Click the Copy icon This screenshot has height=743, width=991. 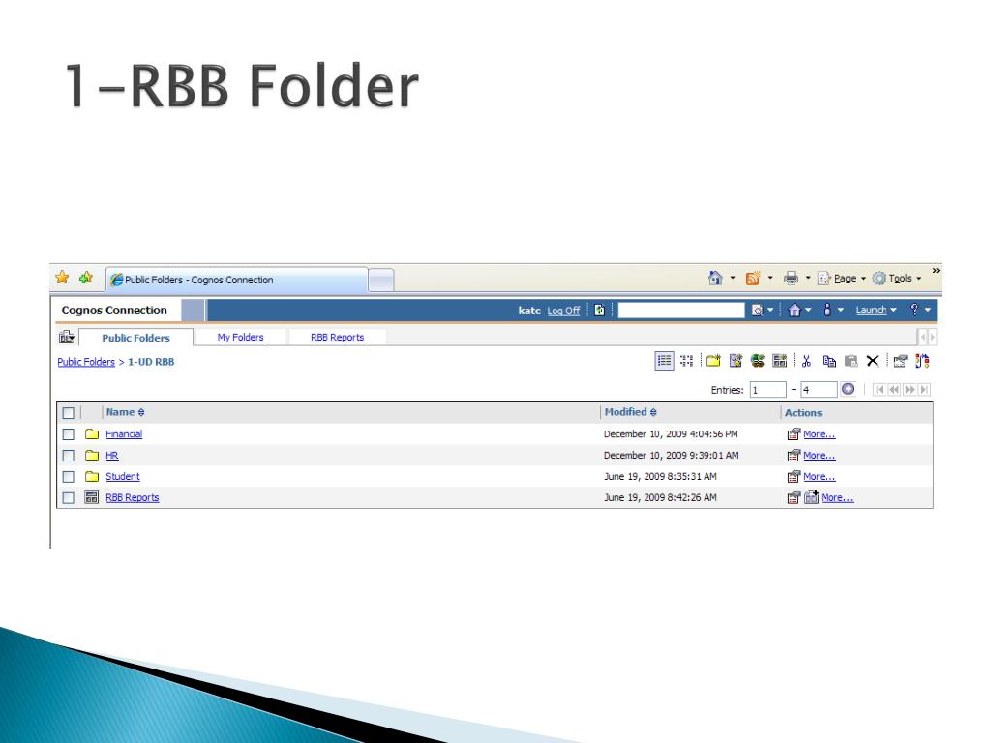pyautogui.click(x=829, y=361)
